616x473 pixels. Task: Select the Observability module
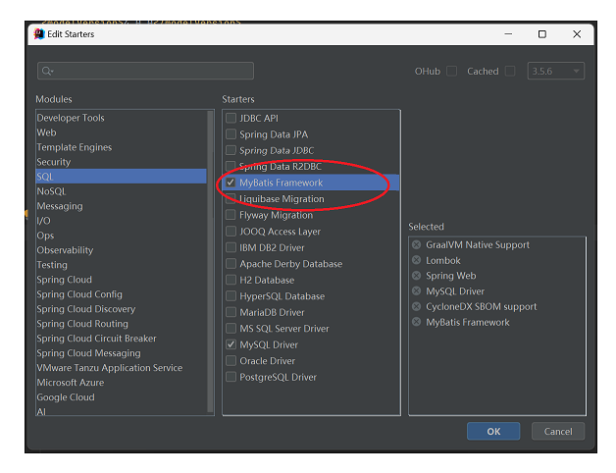tap(121, 250)
